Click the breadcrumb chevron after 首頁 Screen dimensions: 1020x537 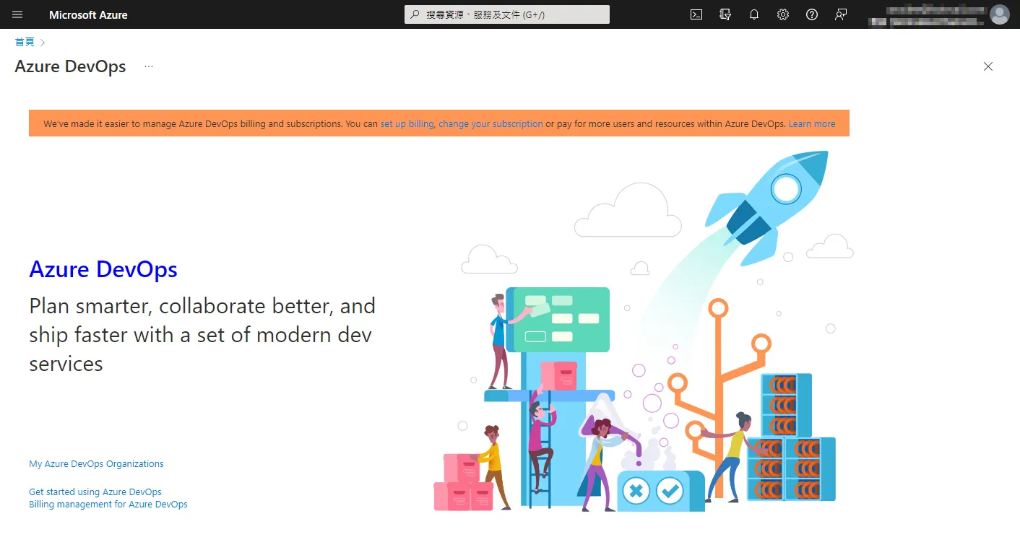click(42, 42)
